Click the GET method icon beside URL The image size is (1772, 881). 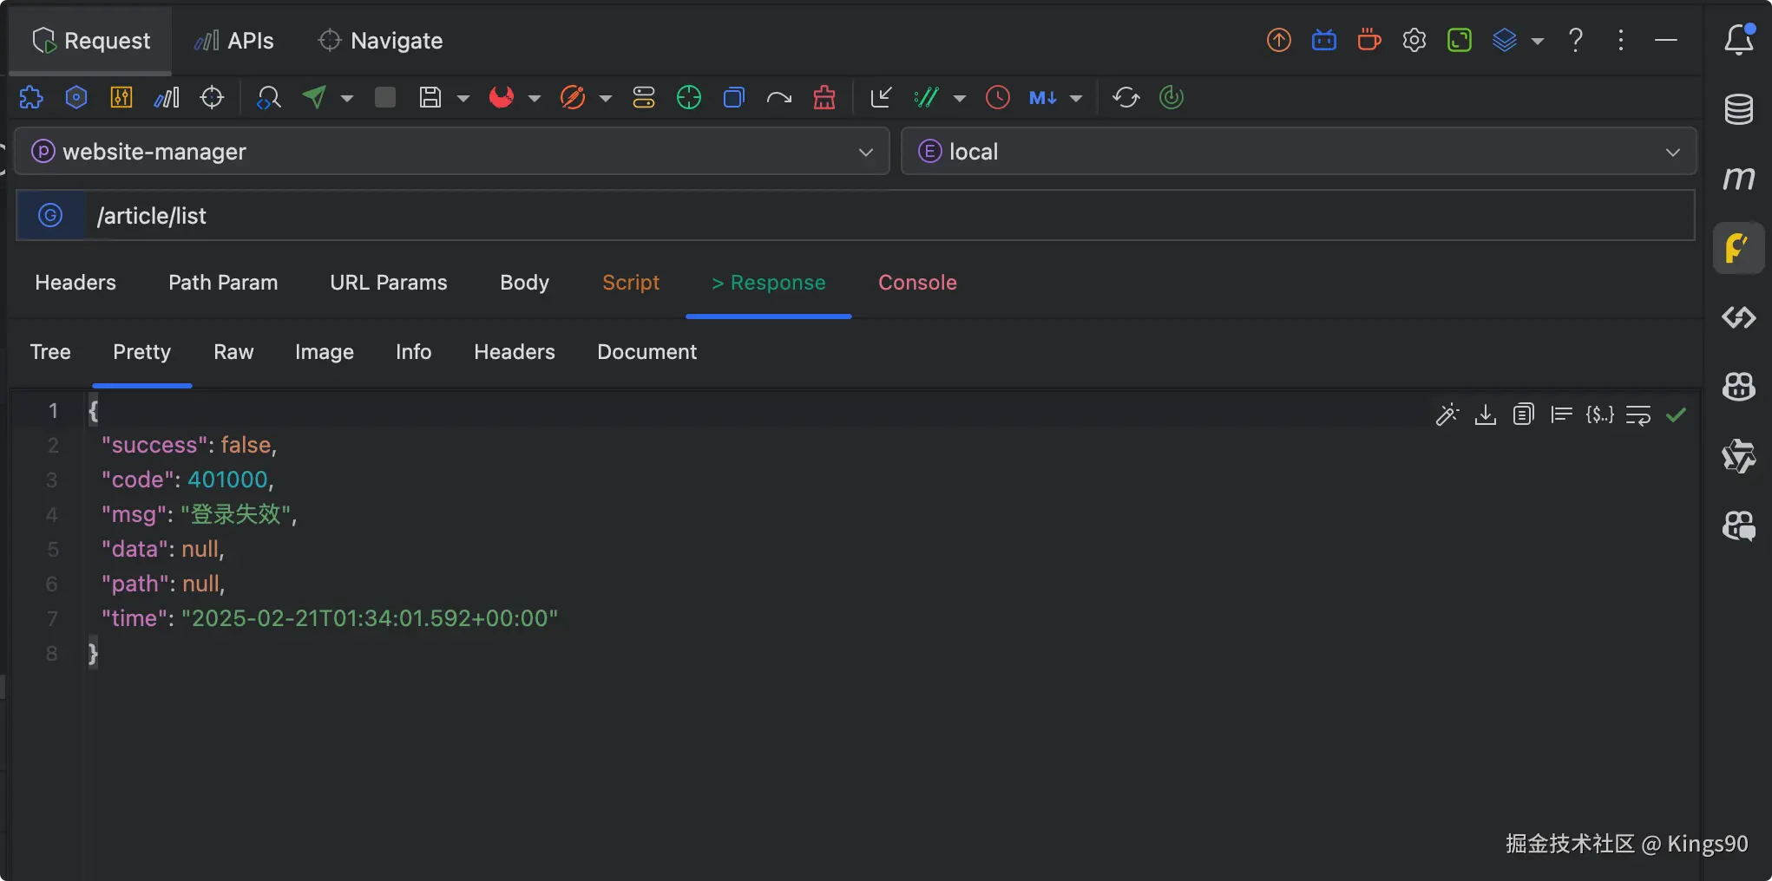point(50,215)
